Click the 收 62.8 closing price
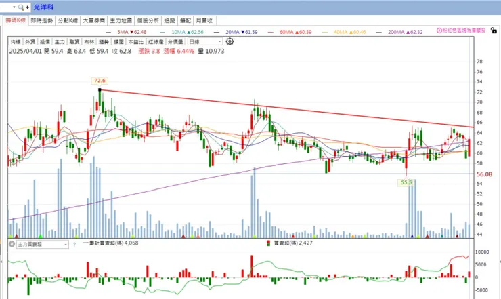This screenshot has height=299, width=501. (121, 52)
